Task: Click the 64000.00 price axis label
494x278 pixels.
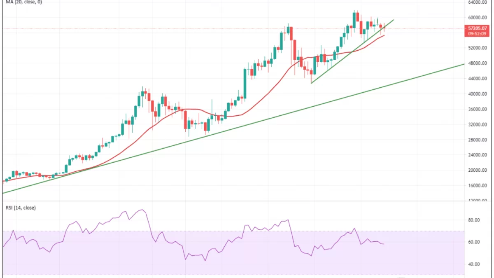Action: [x=478, y=2]
